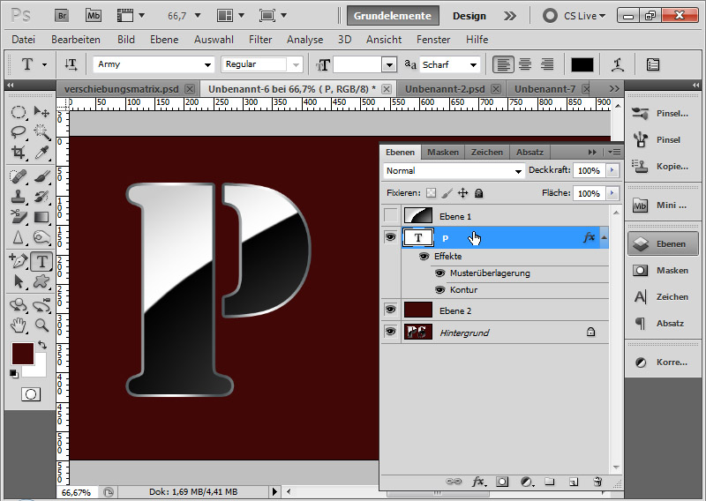Click the black text color swatch
Viewport: 706px width, 501px height.
point(582,64)
